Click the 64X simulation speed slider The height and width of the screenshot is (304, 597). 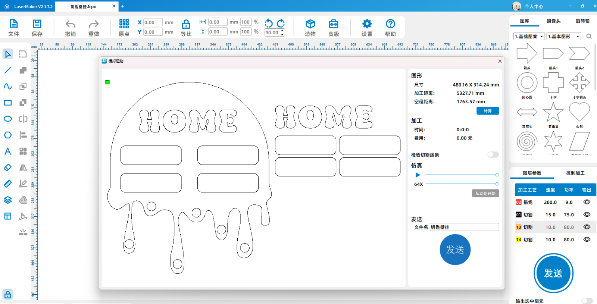coord(462,184)
